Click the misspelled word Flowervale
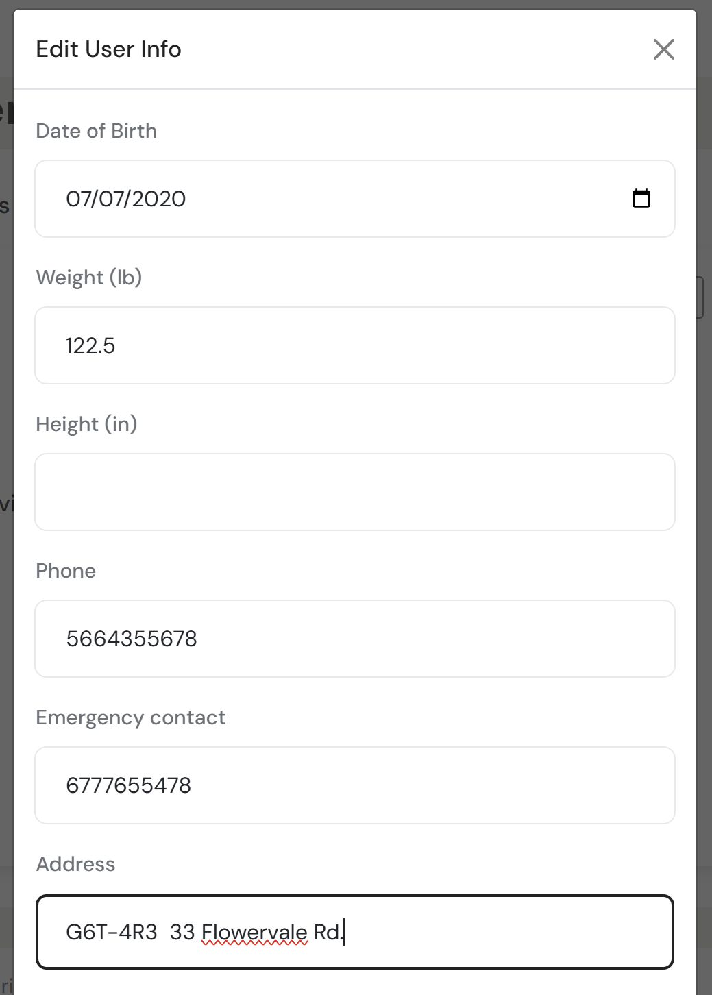Screen dimensions: 712x995 [254, 932]
